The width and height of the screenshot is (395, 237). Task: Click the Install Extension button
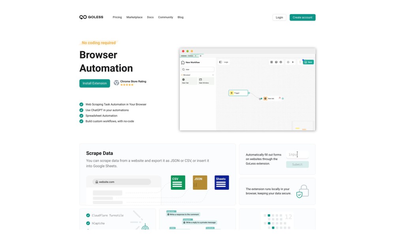pos(94,83)
